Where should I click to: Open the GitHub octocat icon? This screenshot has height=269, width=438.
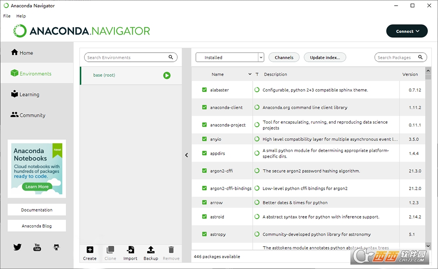(x=57, y=247)
